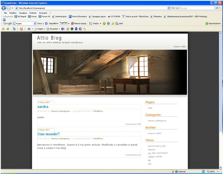Open the Visualizza menu

click(23, 13)
